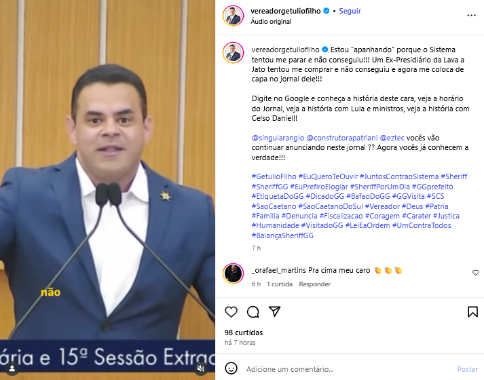Click the Postar comment button

click(468, 369)
